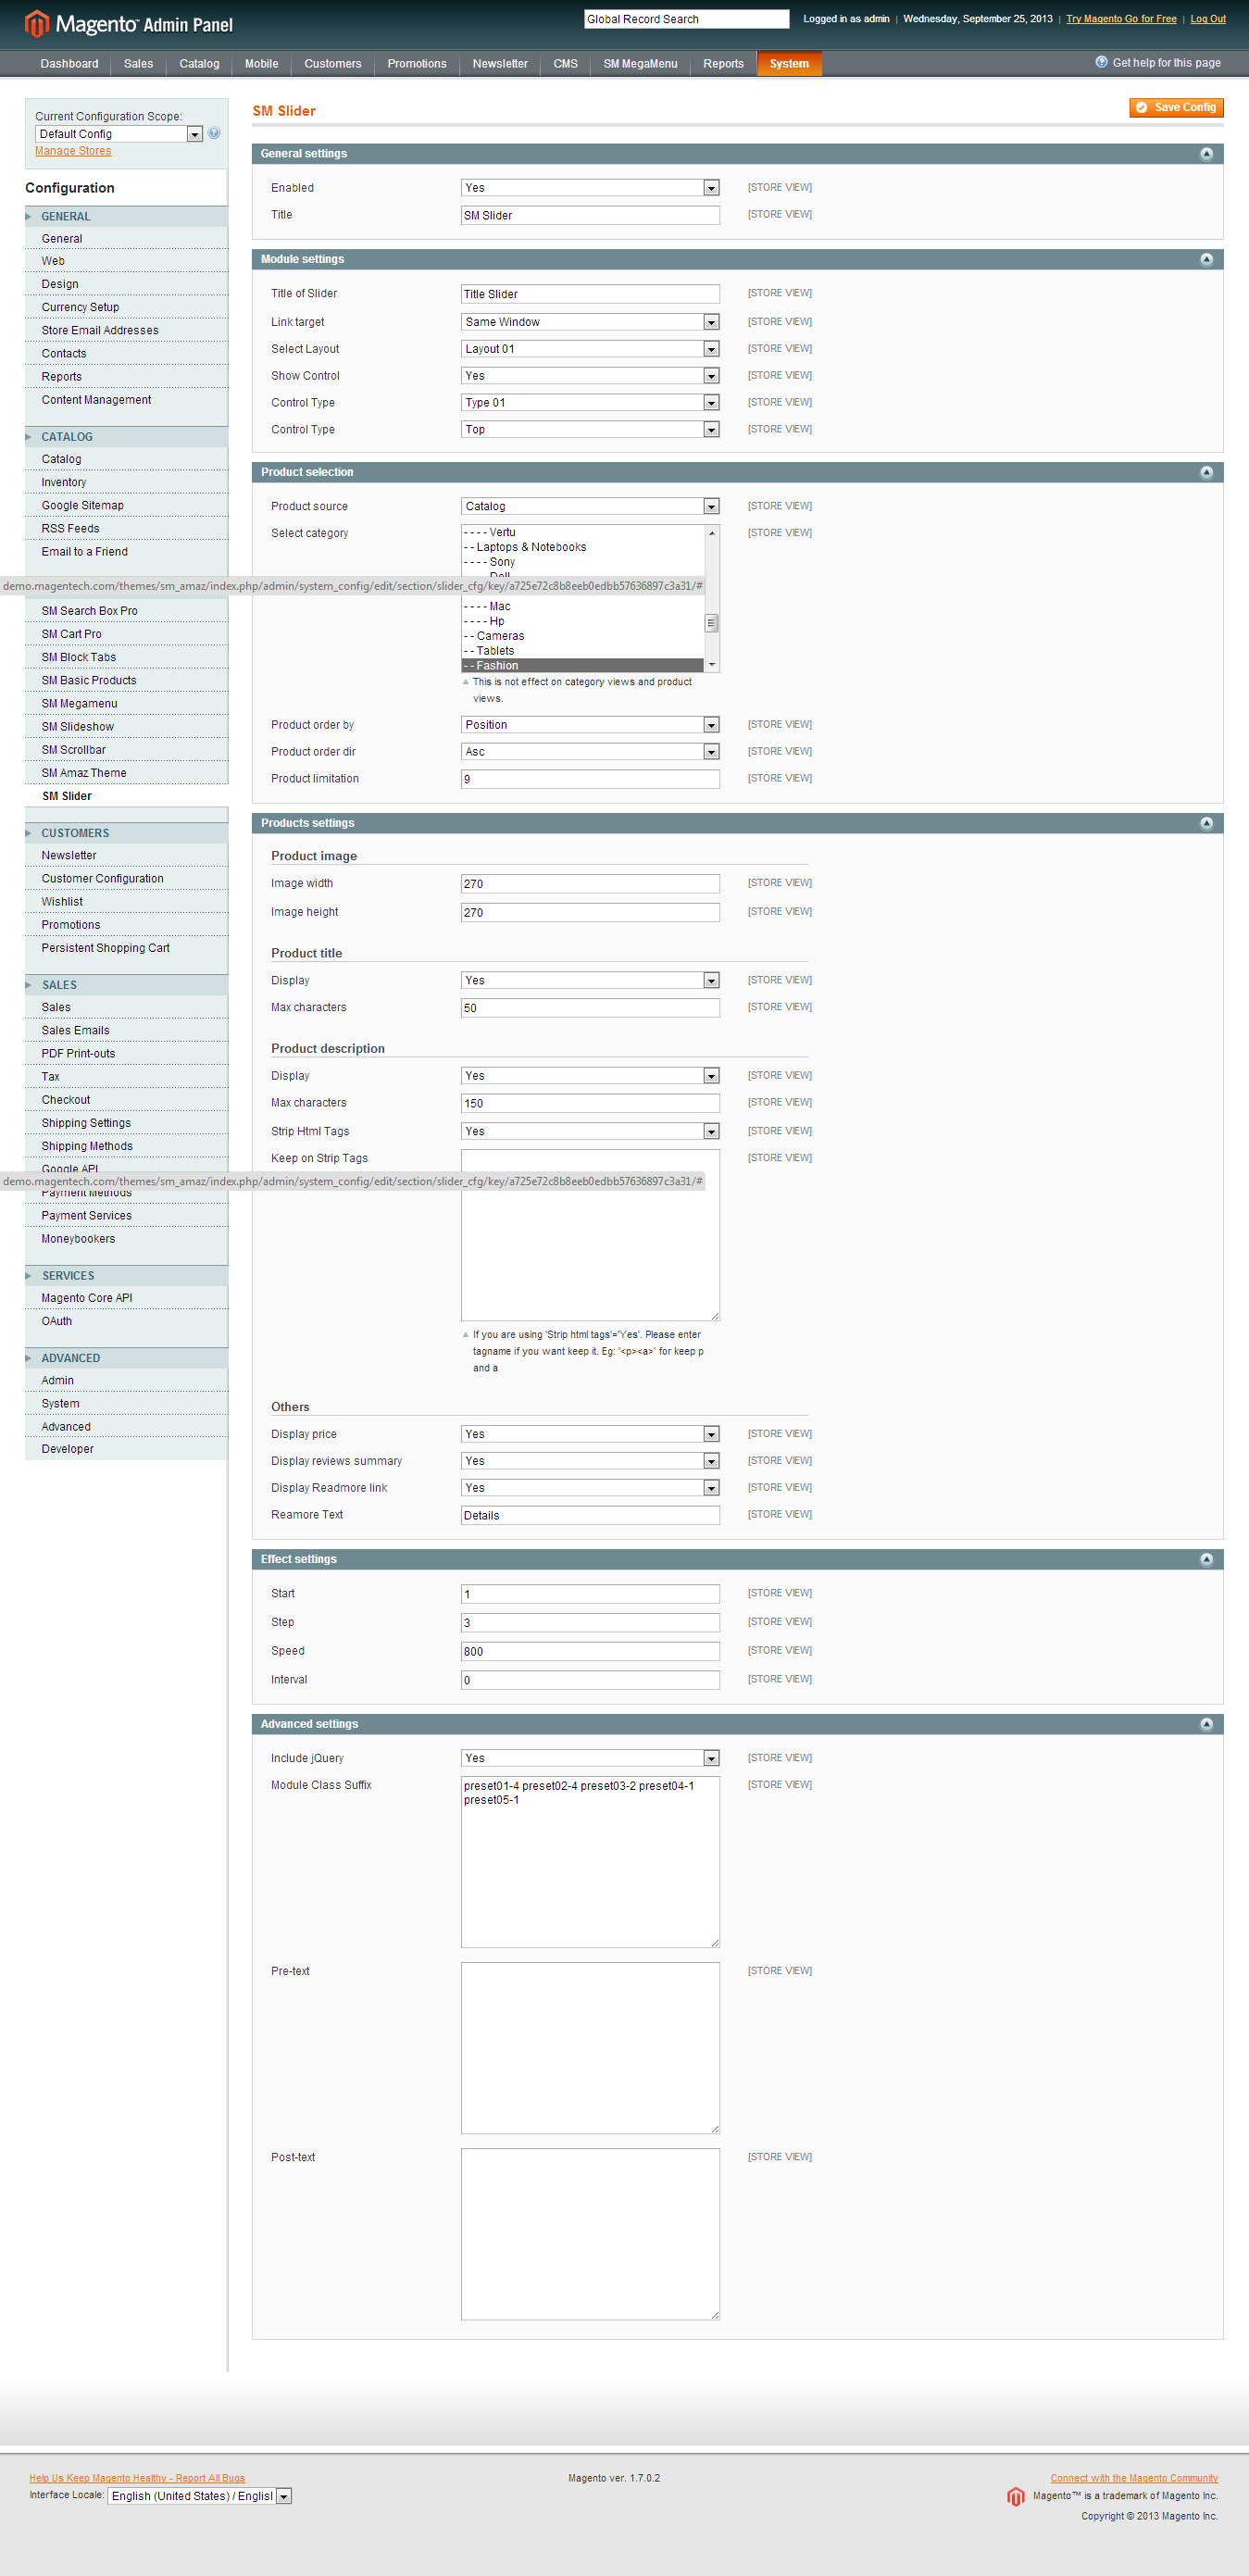This screenshot has width=1249, height=2576.
Task: Open Shipping Methods in sidebar
Action: click(87, 1146)
